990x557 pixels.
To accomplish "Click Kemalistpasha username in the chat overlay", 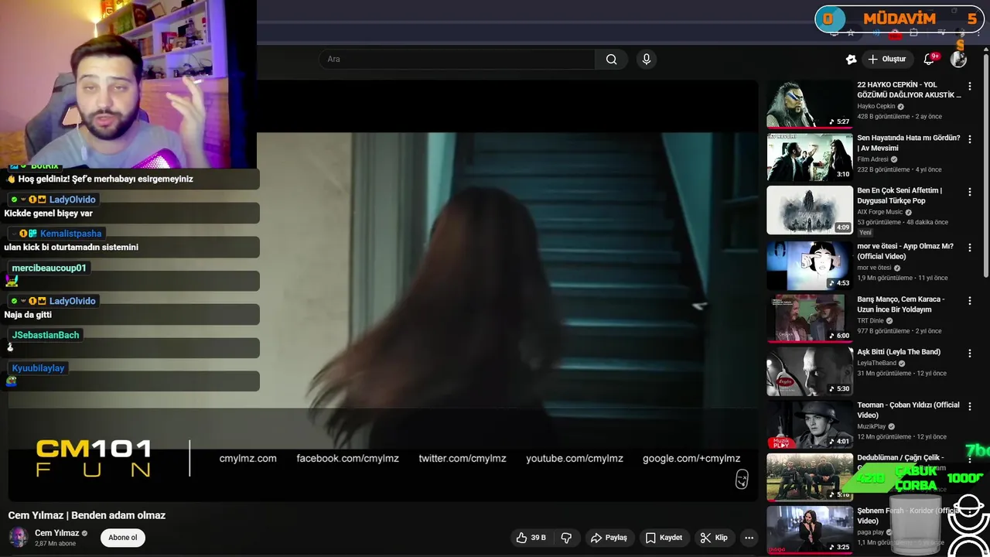I will pyautogui.click(x=70, y=234).
